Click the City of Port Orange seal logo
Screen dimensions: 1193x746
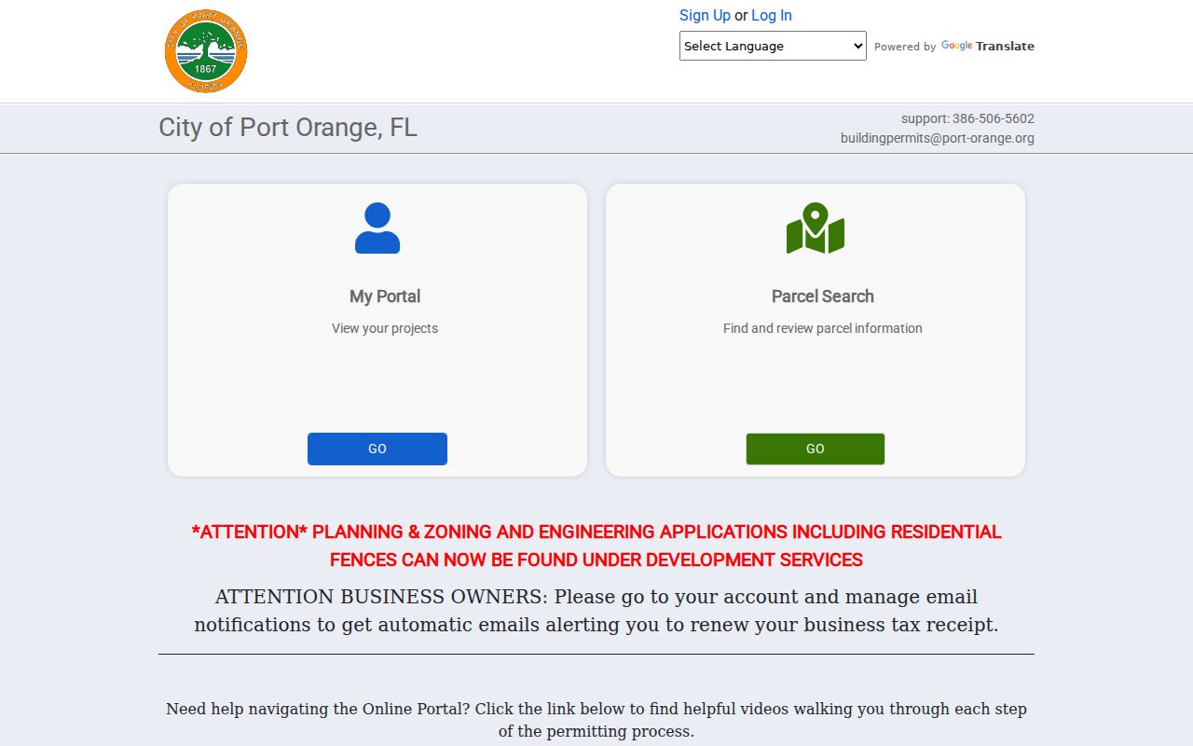coord(206,51)
